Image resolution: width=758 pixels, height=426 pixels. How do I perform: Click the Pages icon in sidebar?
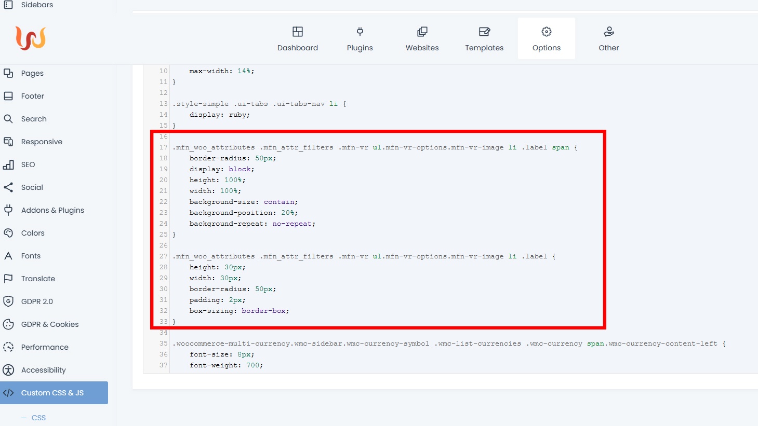[8, 73]
